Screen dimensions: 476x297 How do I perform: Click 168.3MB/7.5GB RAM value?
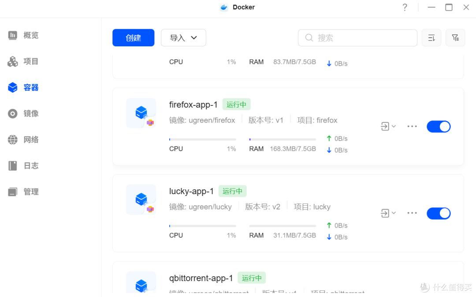[x=293, y=149]
